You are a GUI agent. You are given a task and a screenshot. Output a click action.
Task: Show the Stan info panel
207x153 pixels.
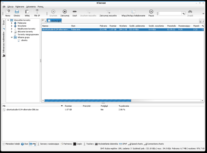[25, 144]
